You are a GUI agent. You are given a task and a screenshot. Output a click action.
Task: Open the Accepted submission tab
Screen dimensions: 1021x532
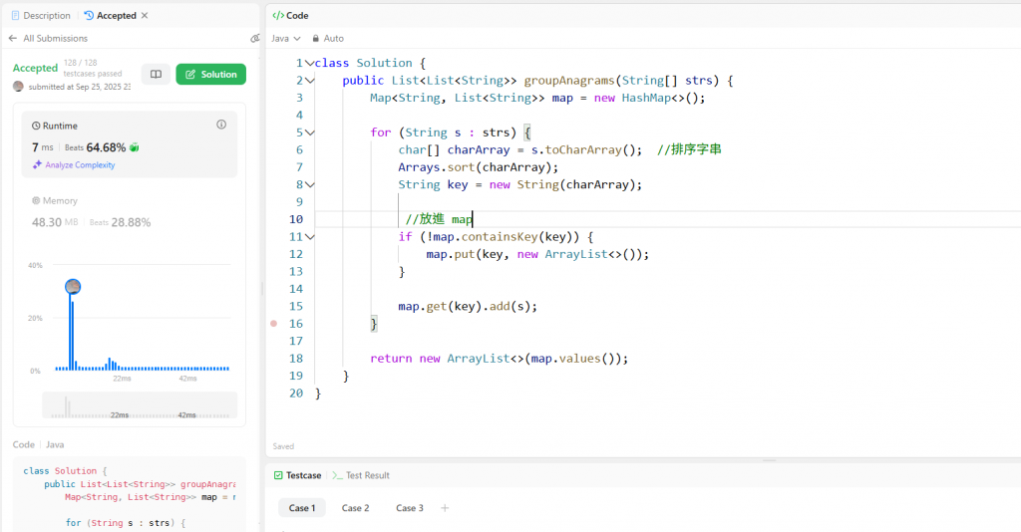tap(110, 16)
